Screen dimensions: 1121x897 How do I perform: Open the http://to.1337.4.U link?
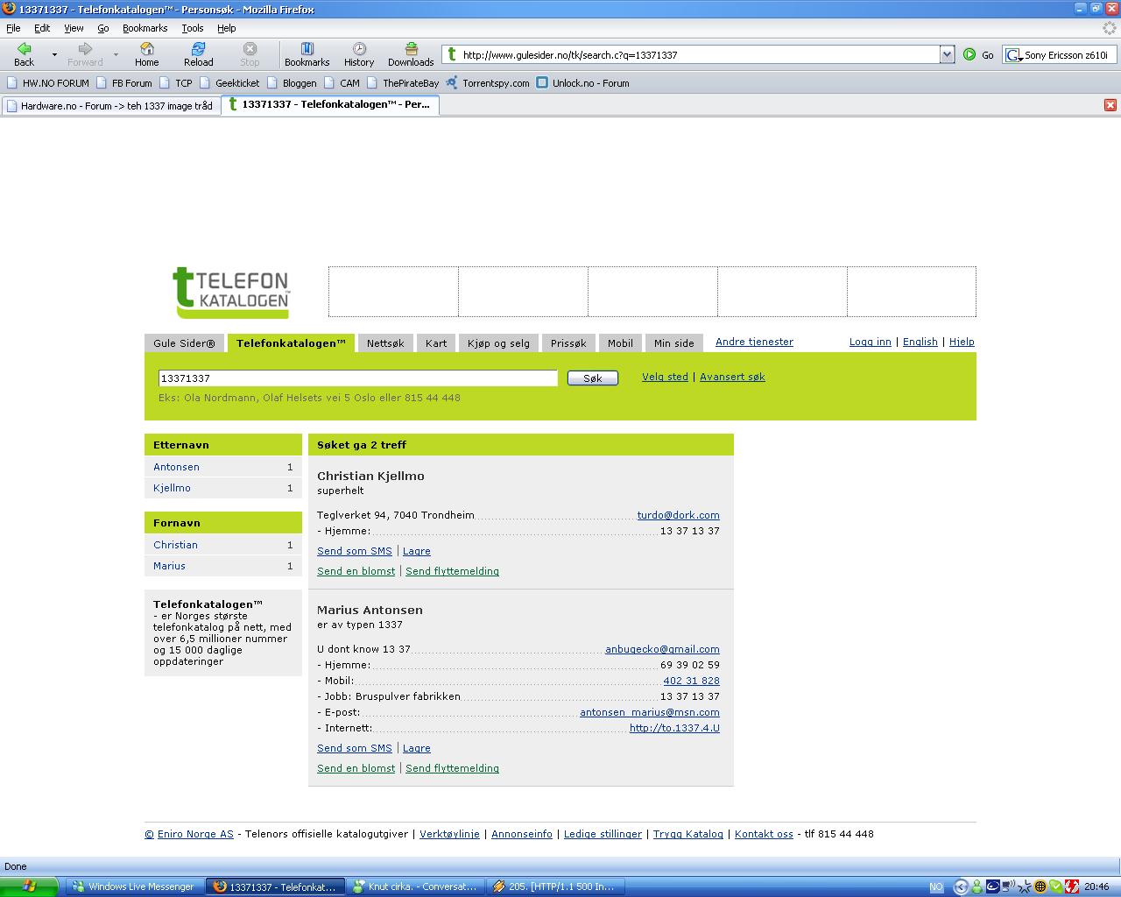click(x=674, y=728)
